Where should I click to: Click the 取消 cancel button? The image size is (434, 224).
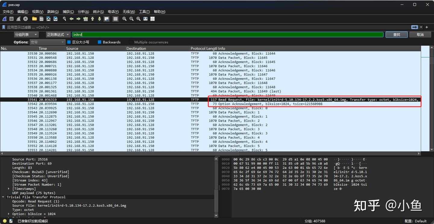[x=420, y=35]
